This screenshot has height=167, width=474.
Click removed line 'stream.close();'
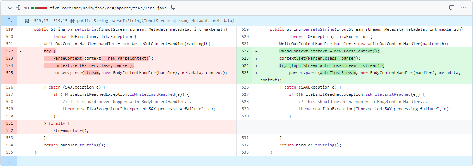pos(71,130)
